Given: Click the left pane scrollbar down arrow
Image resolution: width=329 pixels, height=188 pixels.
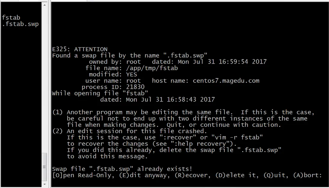Looking at the screenshot, I should pyautogui.click(x=44, y=184).
